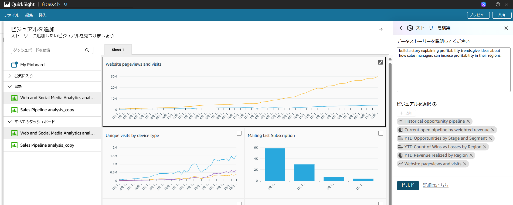Select the Sheet 1 tab

click(x=118, y=50)
